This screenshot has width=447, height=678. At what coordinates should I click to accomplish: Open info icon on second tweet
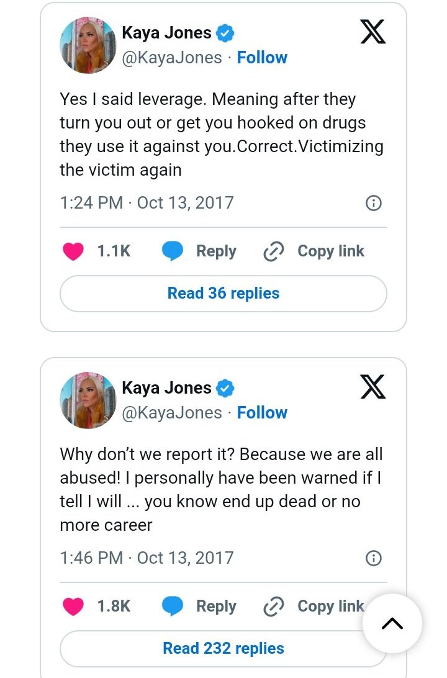pyautogui.click(x=373, y=558)
